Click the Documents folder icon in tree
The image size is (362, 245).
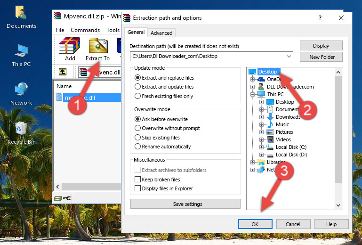[270, 109]
